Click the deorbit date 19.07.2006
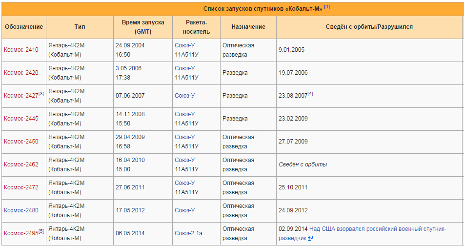Viewport: 464px width, 246px height. (293, 73)
